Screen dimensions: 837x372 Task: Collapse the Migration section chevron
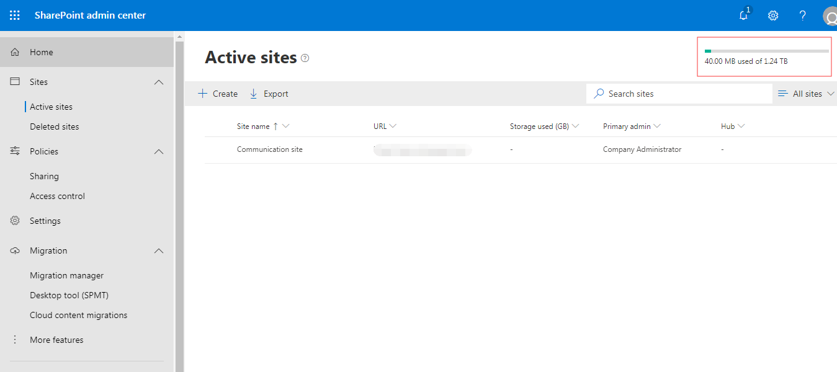[159, 250]
